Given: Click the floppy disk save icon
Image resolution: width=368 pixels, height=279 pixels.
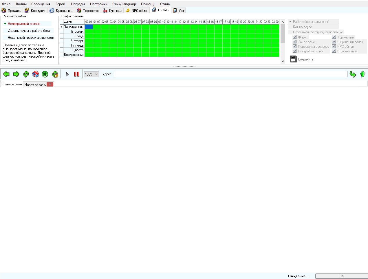Looking at the screenshot, I should pyautogui.click(x=293, y=59).
